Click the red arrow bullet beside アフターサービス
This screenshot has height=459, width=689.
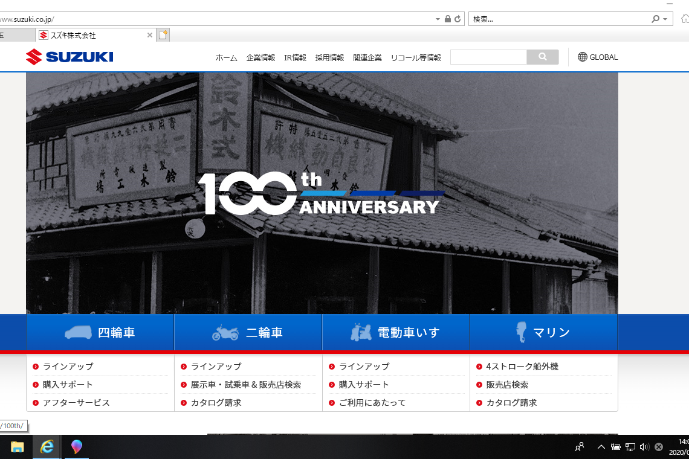[x=36, y=402]
